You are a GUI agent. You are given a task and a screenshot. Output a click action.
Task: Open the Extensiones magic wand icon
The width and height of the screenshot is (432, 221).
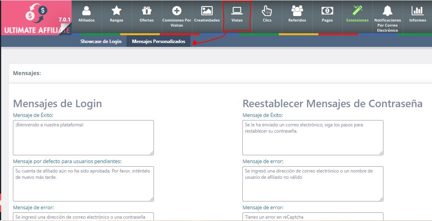tap(357, 11)
